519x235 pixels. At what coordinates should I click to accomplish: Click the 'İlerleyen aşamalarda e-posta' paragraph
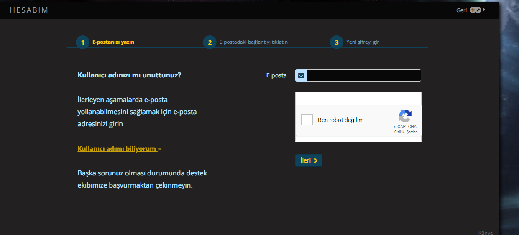(x=137, y=112)
